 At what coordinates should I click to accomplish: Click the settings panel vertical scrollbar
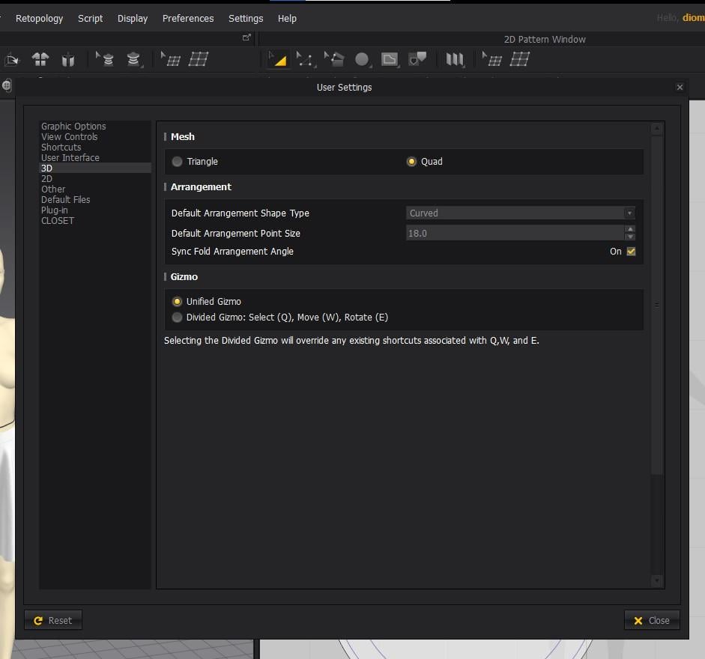[x=657, y=305]
